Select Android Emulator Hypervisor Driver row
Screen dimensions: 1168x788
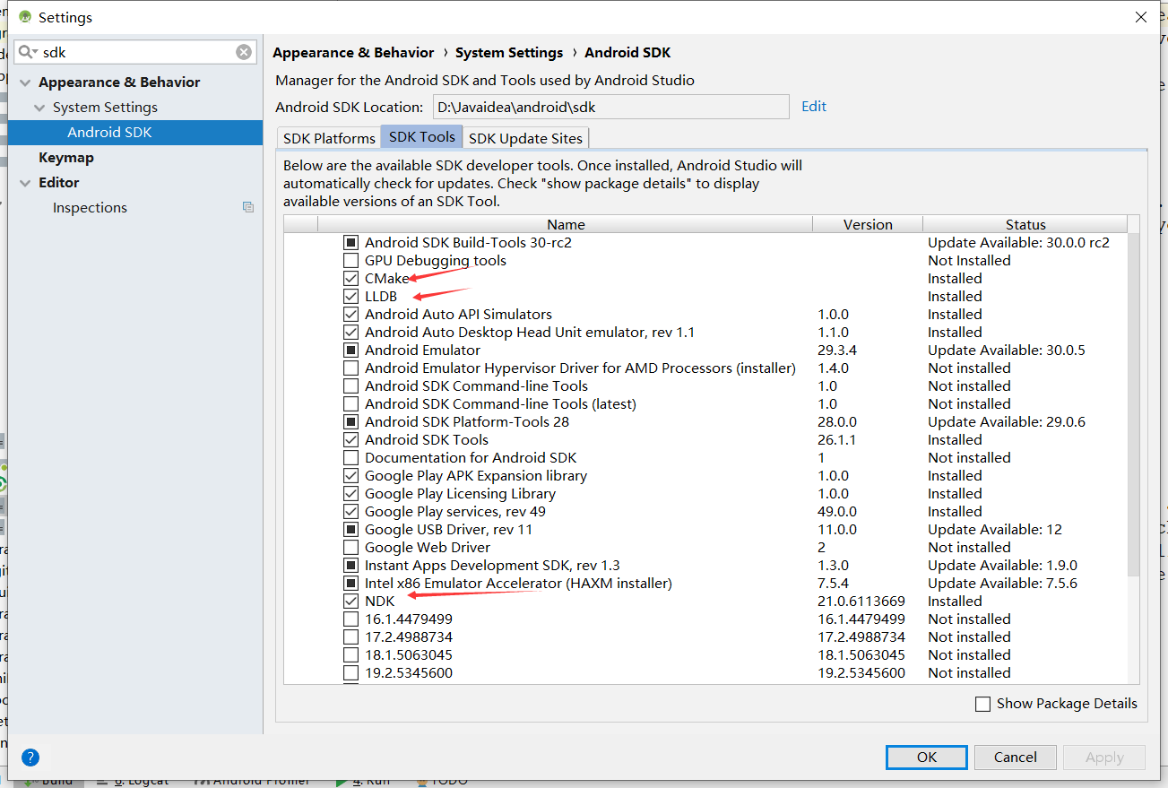tap(705, 368)
